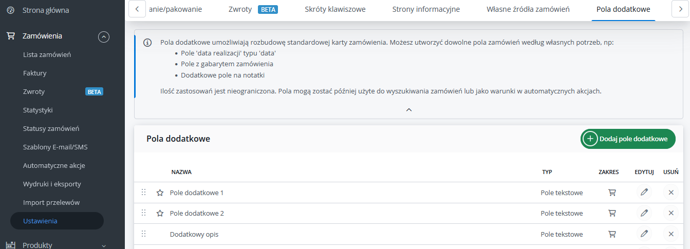Toggle star for Pole dodatkowe 1
Viewport: 690px width, 249px height.
point(160,193)
